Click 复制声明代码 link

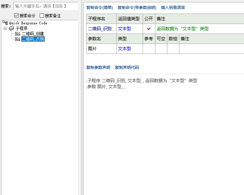tap(127, 68)
